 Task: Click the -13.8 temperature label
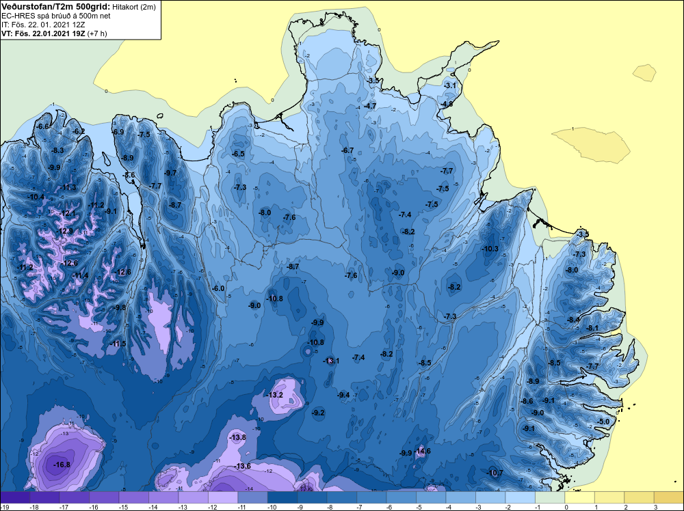point(237,437)
